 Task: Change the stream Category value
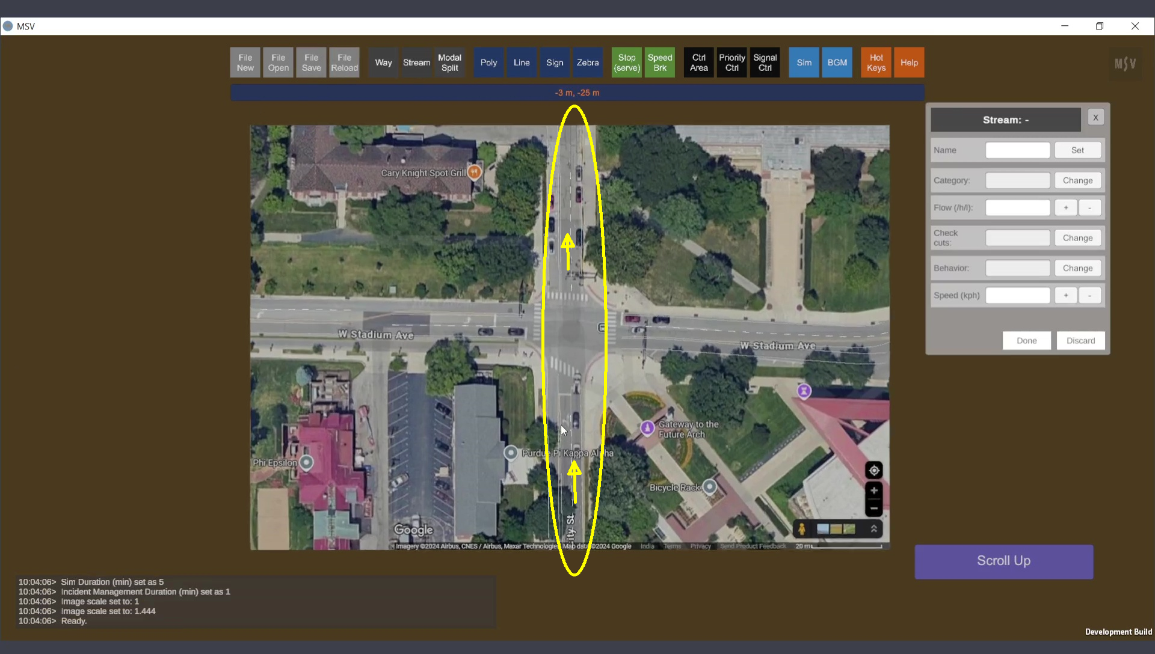click(x=1077, y=180)
